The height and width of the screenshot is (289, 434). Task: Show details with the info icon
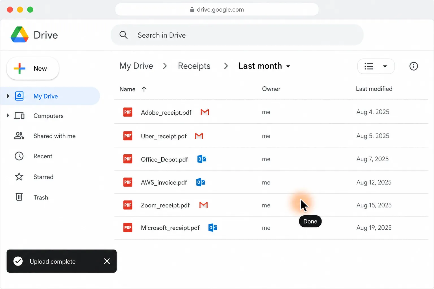[x=414, y=66]
